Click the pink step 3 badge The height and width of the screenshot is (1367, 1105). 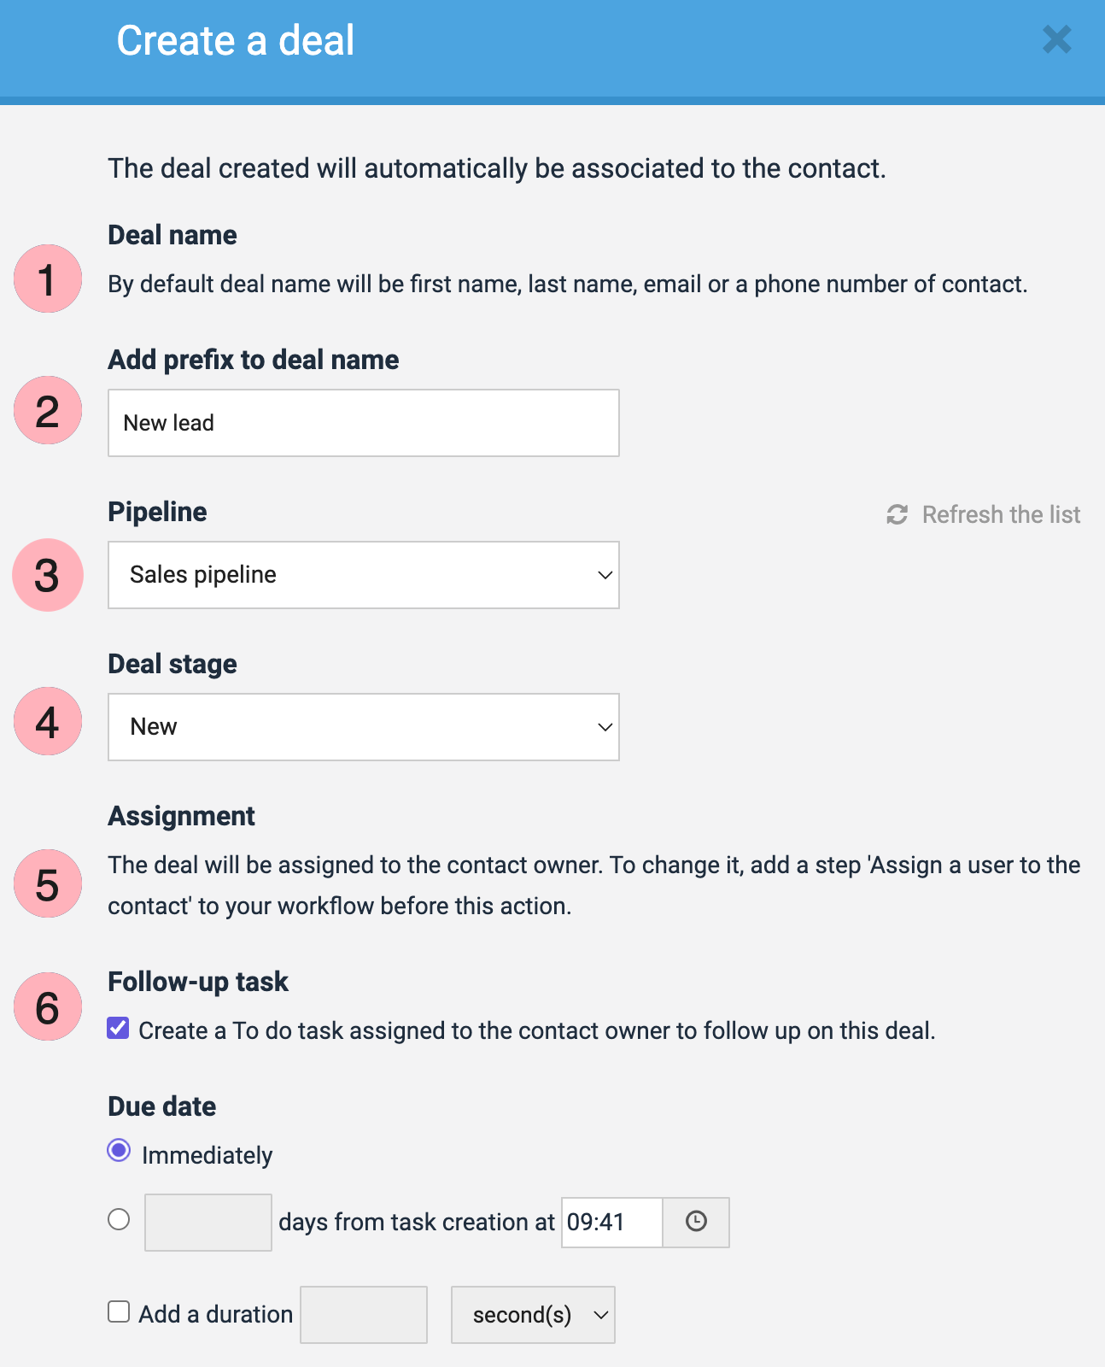click(x=48, y=575)
